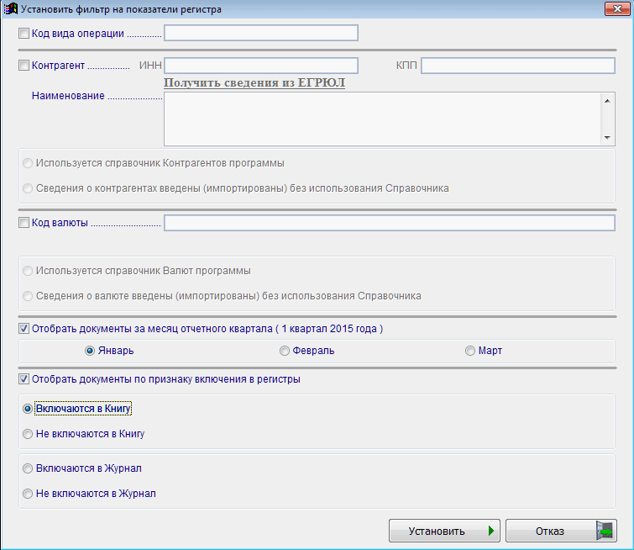Focus the КПП input field

(518, 66)
